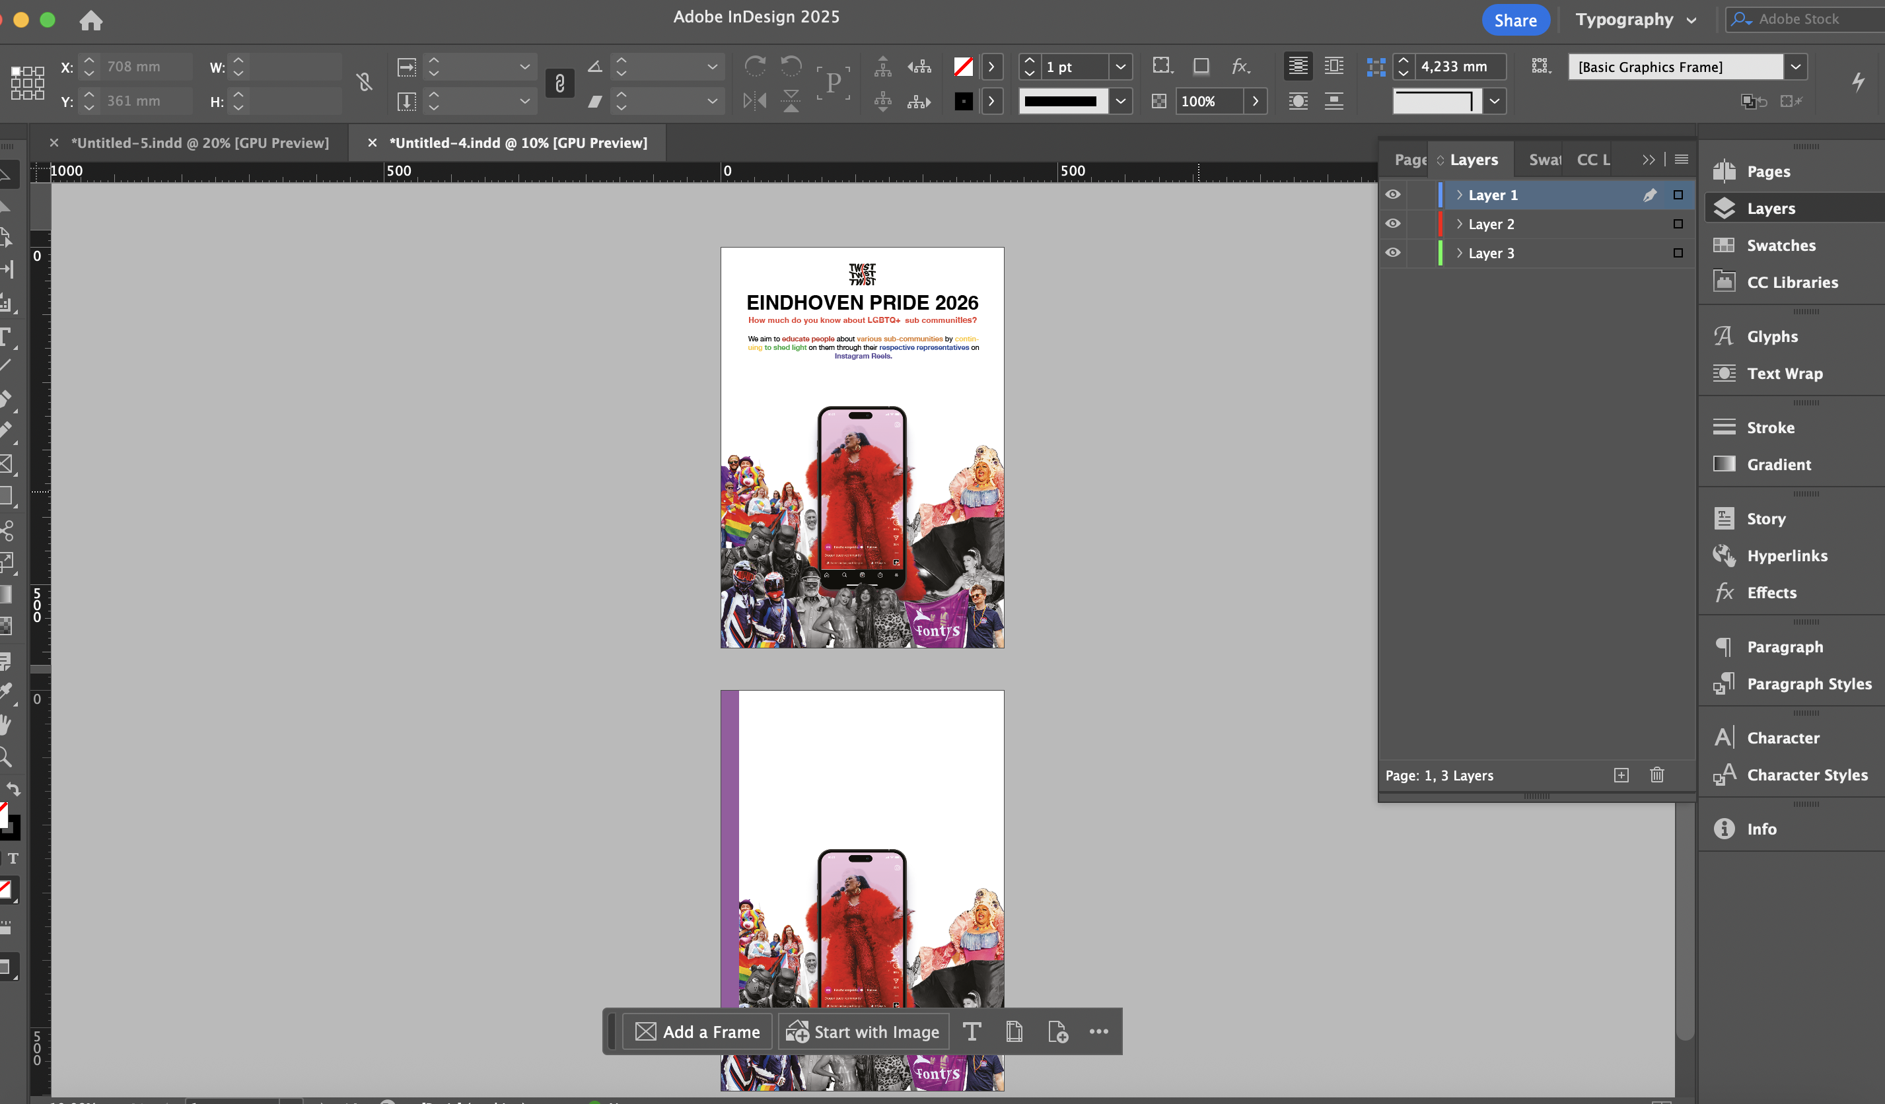
Task: Open the Basic Graphics Frame style dropdown
Action: tap(1795, 67)
